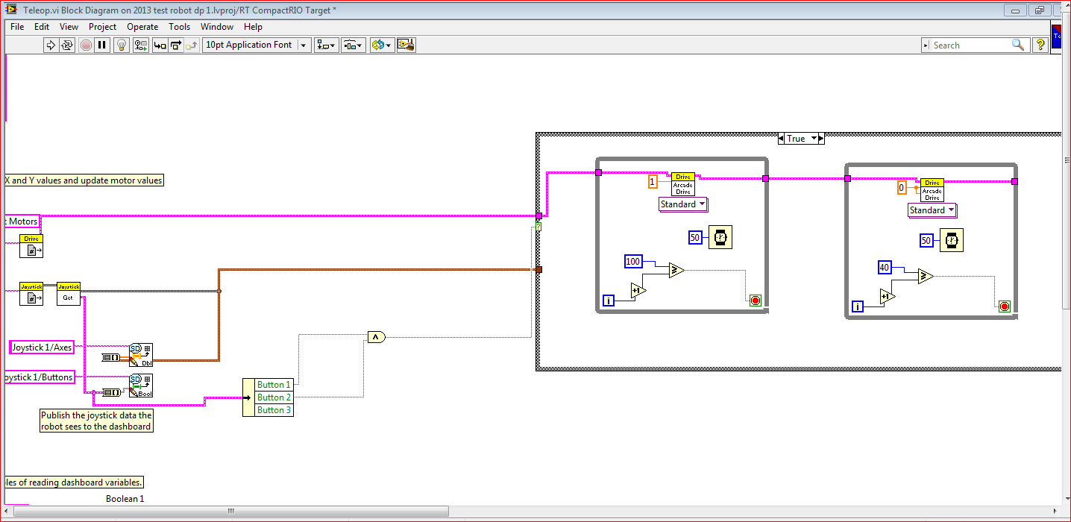This screenshot has height=522, width=1071.
Task: Click the Publish joystick data comment
Action: pos(96,421)
